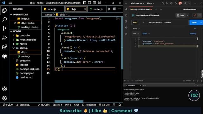
Task: Open Postman search icon
Action: point(163,3)
